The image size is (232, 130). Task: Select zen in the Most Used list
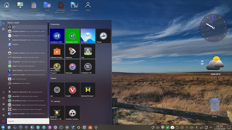[x=27, y=27]
